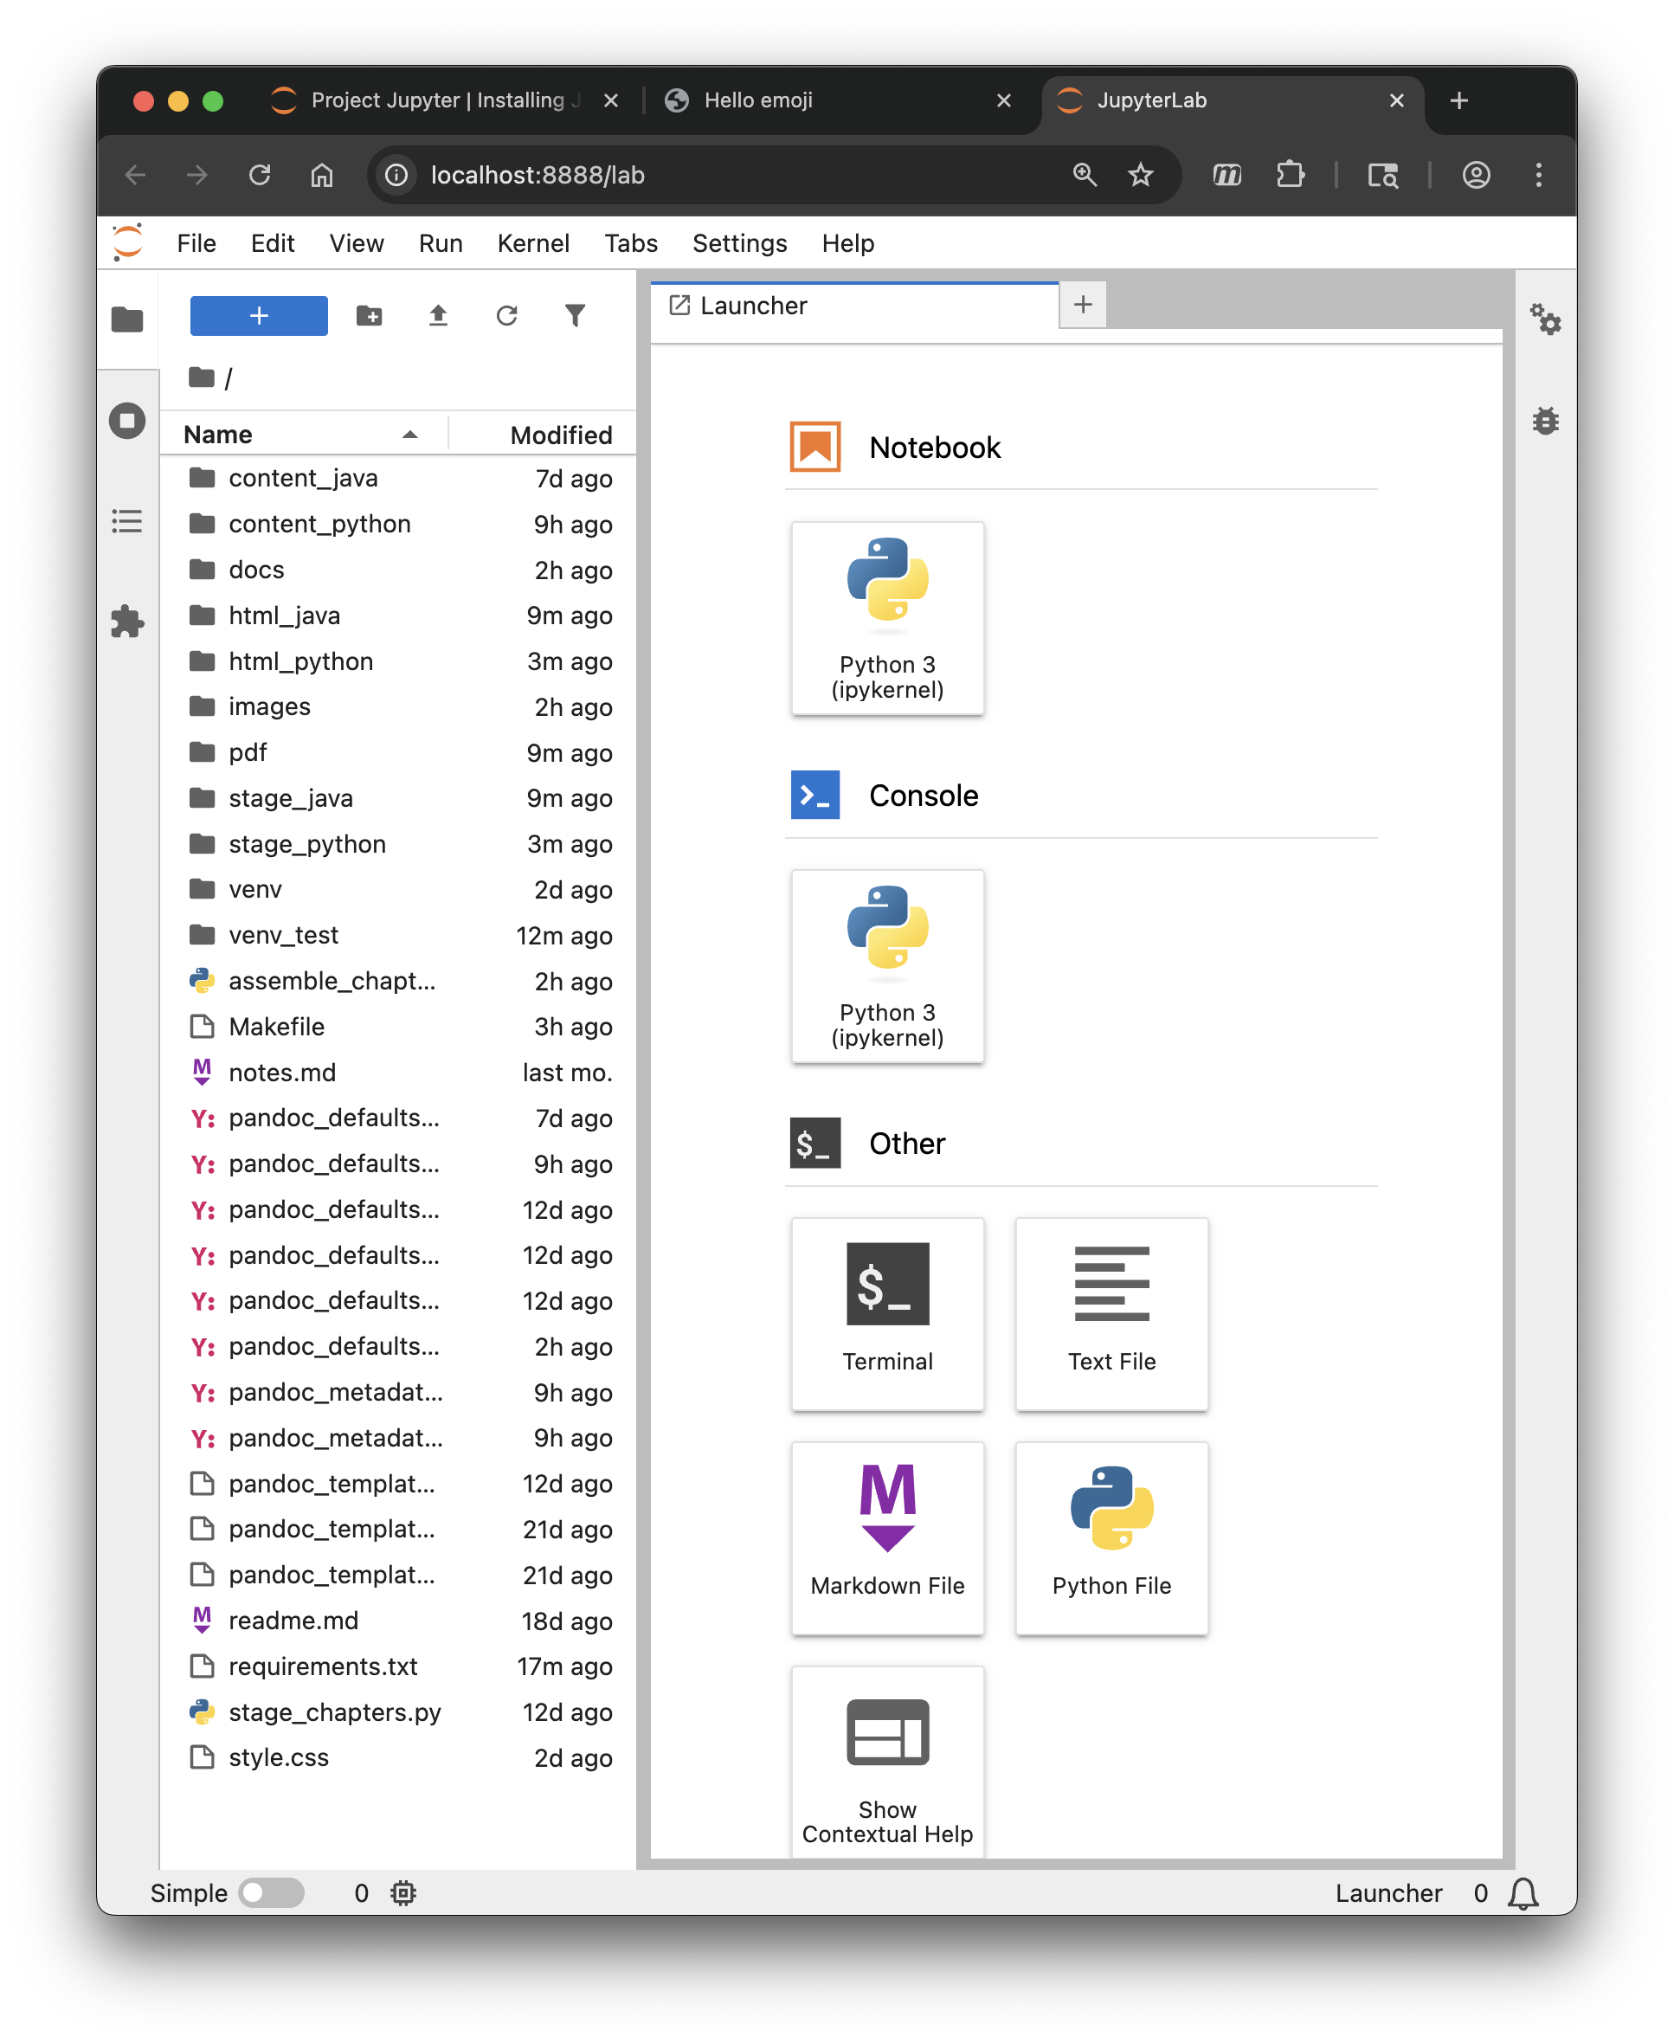Screen dimensions: 1674x2043
Task: Open the browser three-dot menu
Action: 1538,175
